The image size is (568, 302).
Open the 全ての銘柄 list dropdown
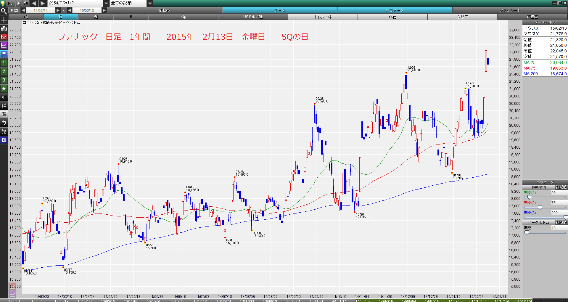click(150, 3)
